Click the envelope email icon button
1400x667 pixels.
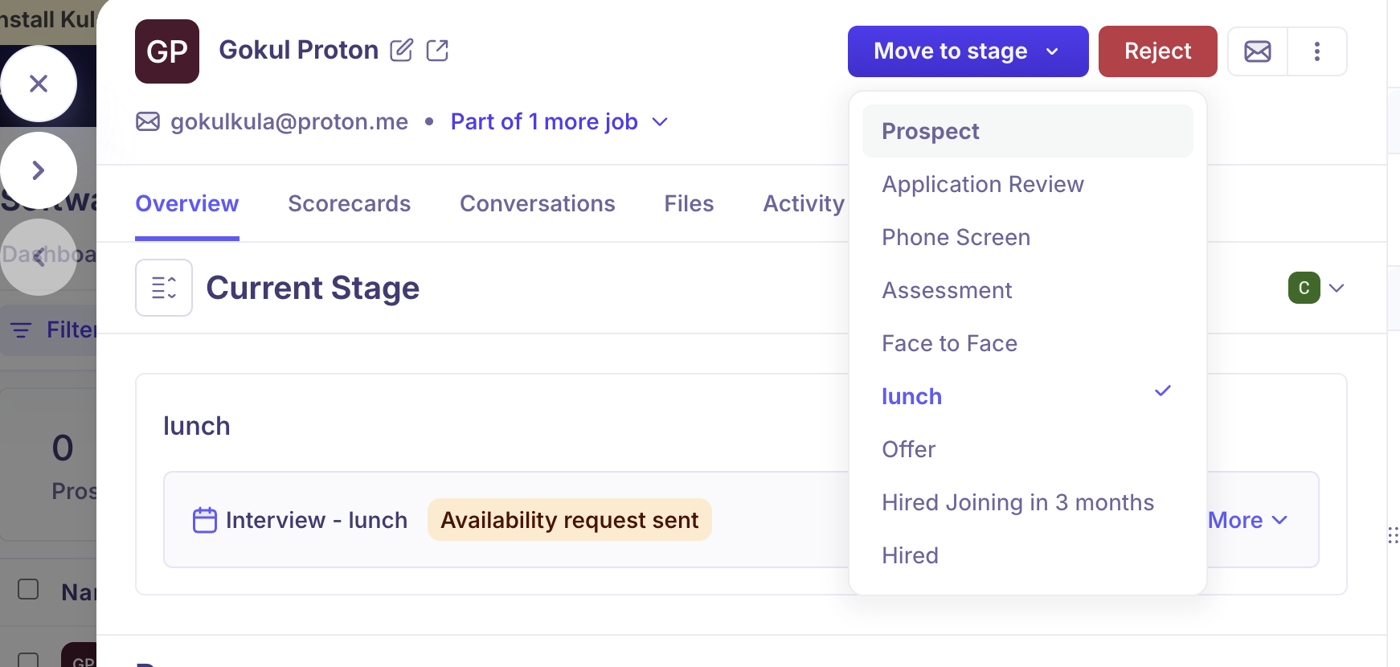(1257, 51)
